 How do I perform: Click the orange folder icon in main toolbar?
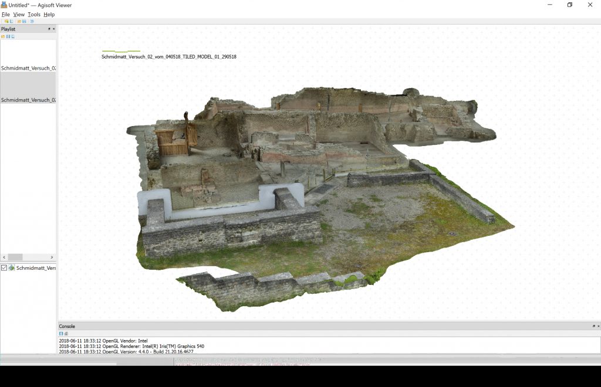19,21
